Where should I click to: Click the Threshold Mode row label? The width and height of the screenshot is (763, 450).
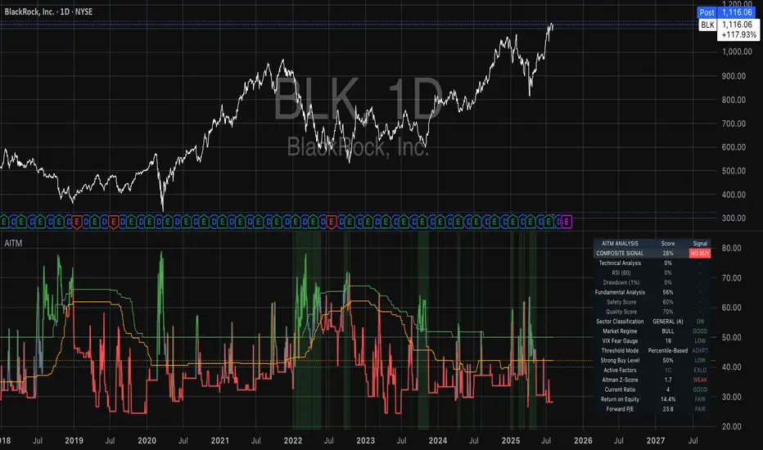(620, 351)
